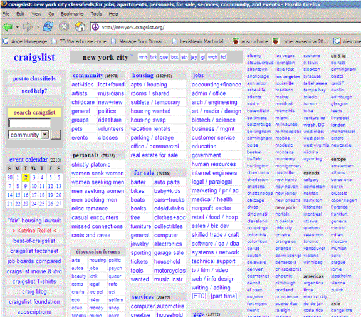Open the TD Waterhouse Home bookmark
This screenshot has height=317, width=361.
point(79,41)
